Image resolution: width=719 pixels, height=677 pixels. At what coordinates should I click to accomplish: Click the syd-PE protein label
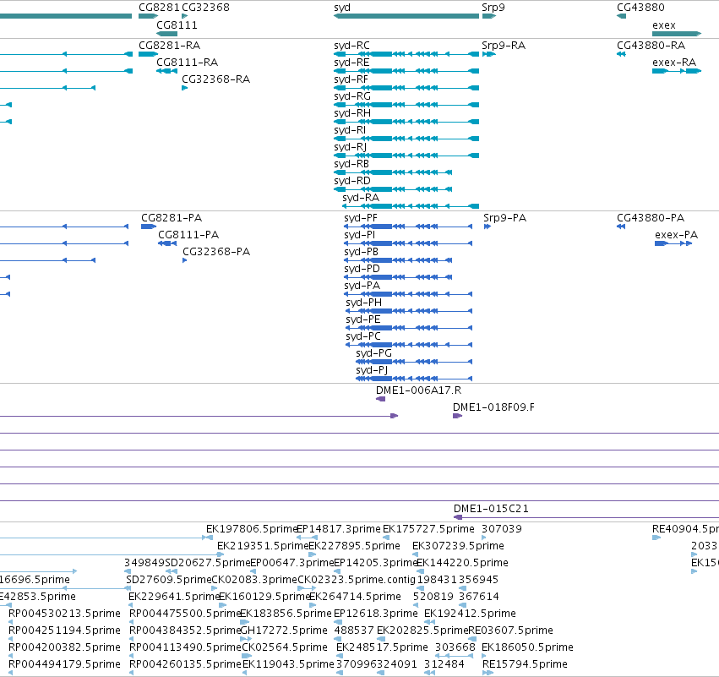363,320
